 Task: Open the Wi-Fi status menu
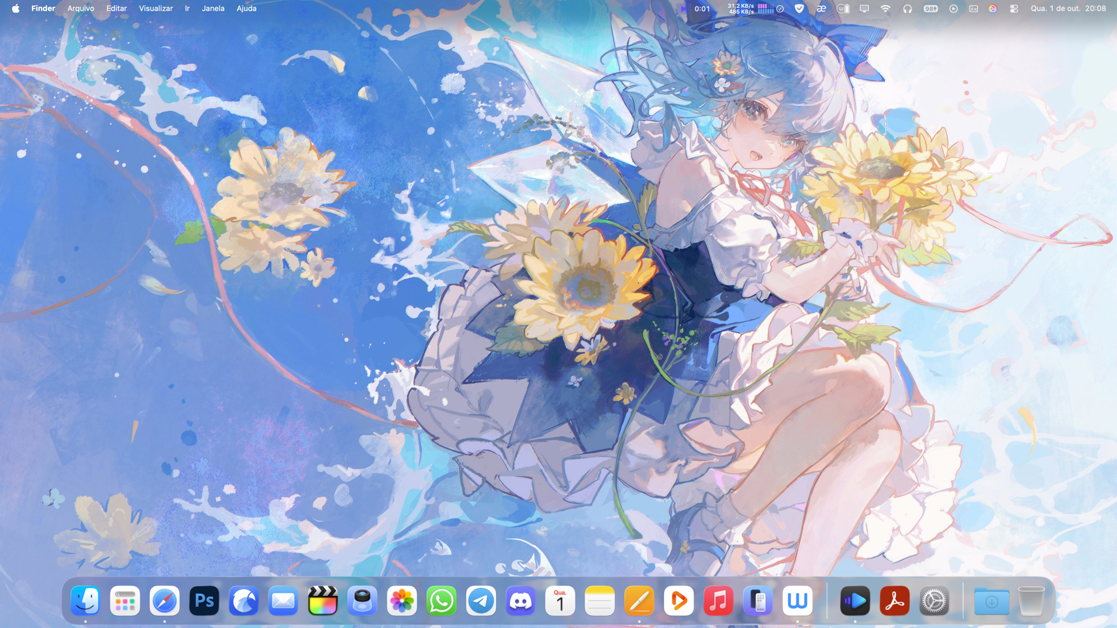(885, 8)
